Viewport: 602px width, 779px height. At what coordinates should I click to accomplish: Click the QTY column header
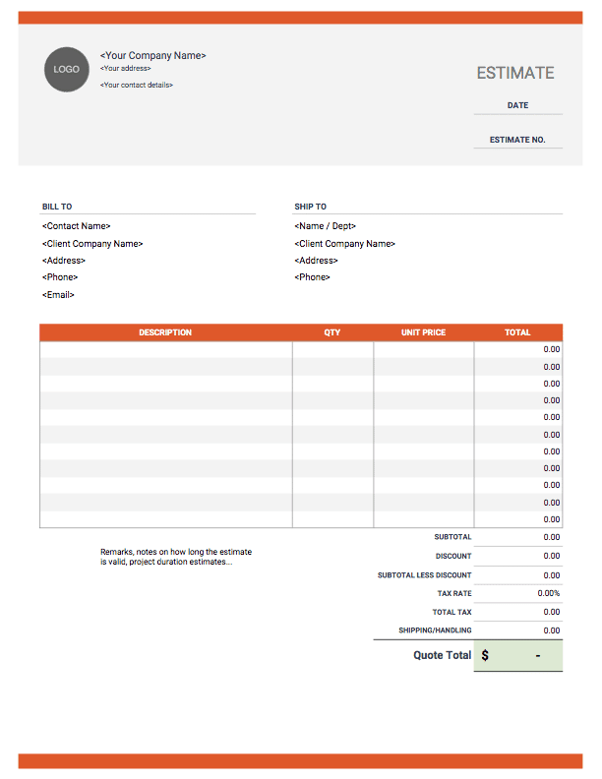point(332,332)
